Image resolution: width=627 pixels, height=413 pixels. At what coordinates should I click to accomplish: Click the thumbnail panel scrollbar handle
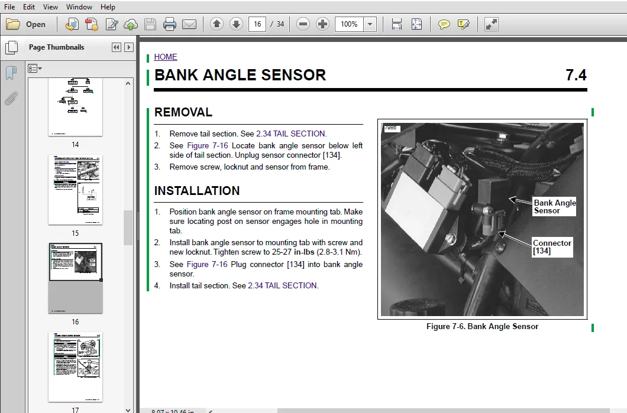pyautogui.click(x=128, y=227)
